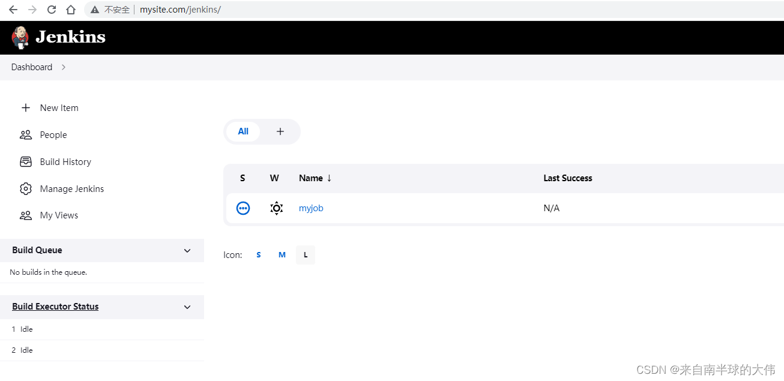Click the browser forward arrow
The width and height of the screenshot is (784, 381).
point(32,10)
